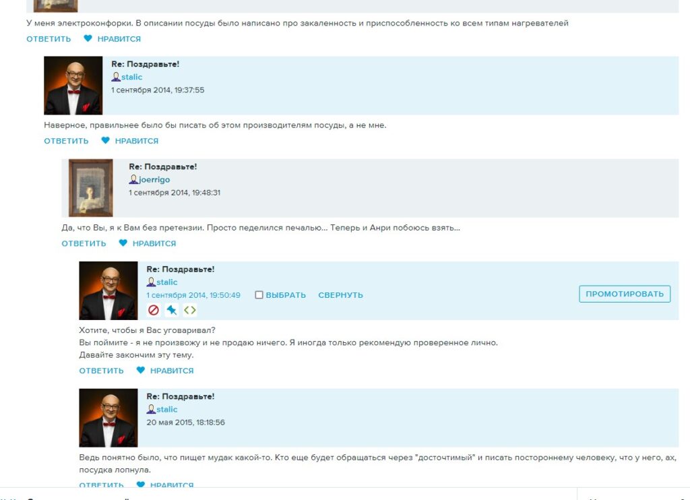
Task: Click heart icon below 19:50:49 comment
Action: tap(141, 370)
